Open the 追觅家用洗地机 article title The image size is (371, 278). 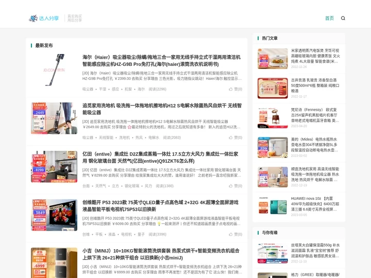click(x=162, y=109)
